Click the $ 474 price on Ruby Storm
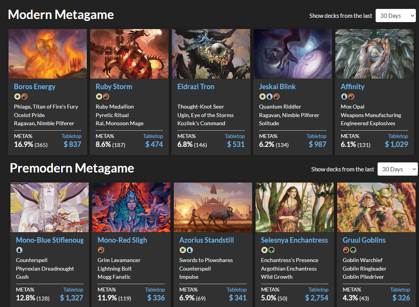This screenshot has width=419, height=307. tap(154, 145)
